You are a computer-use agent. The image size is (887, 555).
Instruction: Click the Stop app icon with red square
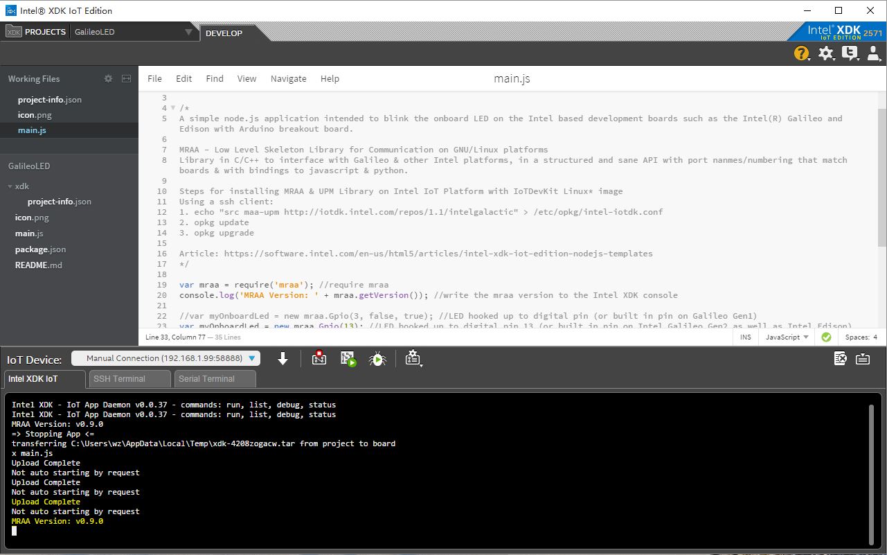(x=319, y=358)
